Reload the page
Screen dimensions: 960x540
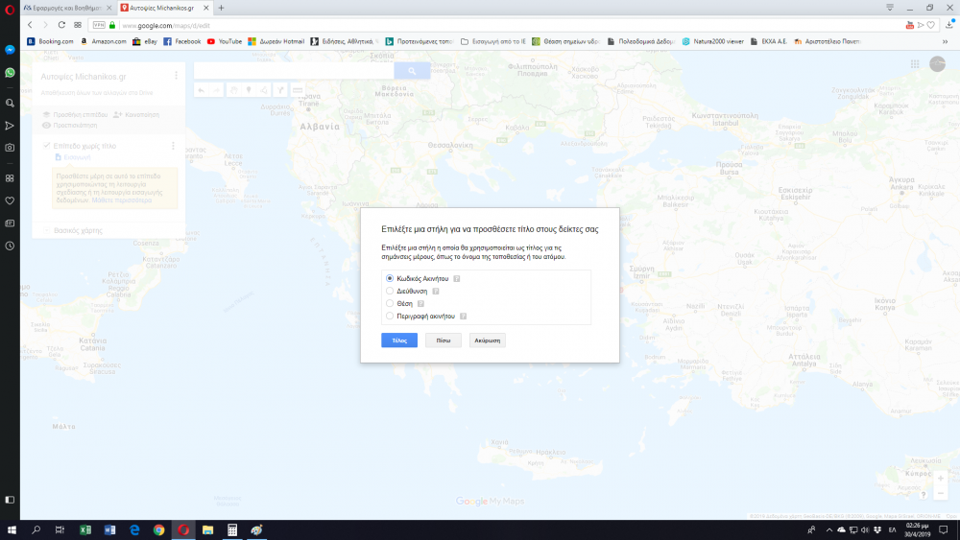coord(62,24)
